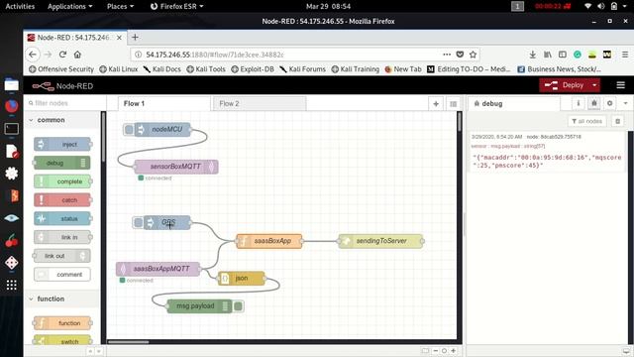The image size is (634, 357).
Task: Switch to the Flow 2 tab
Action: click(x=260, y=103)
